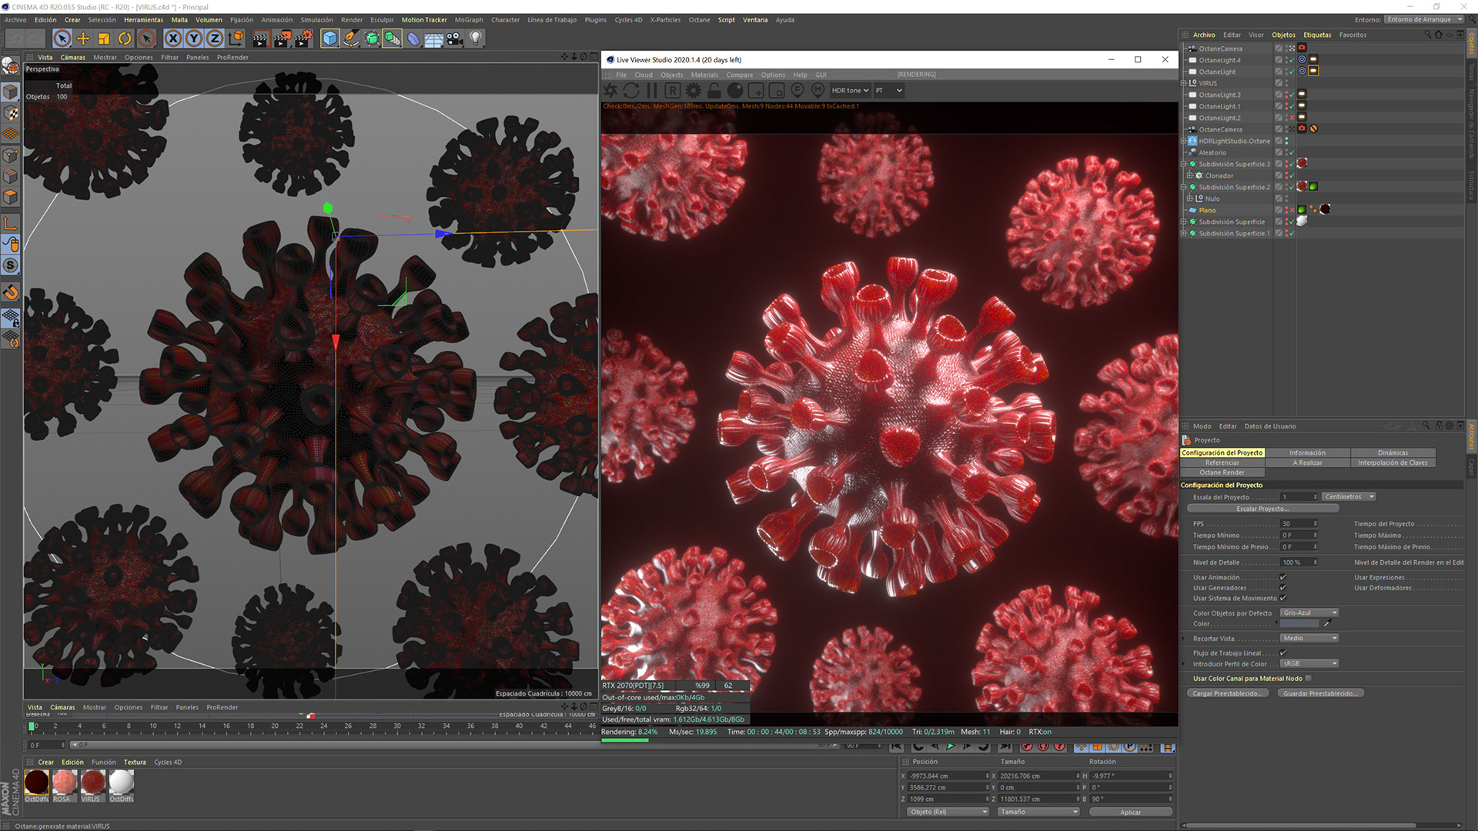
Task: Toggle the X axis lock
Action: coord(173,38)
